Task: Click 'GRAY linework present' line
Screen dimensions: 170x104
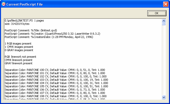Action: pos(19,63)
